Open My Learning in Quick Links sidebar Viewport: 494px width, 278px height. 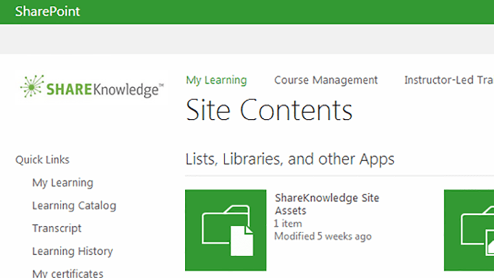tap(62, 183)
